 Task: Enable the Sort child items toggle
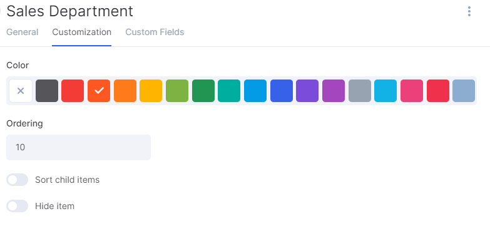(17, 180)
